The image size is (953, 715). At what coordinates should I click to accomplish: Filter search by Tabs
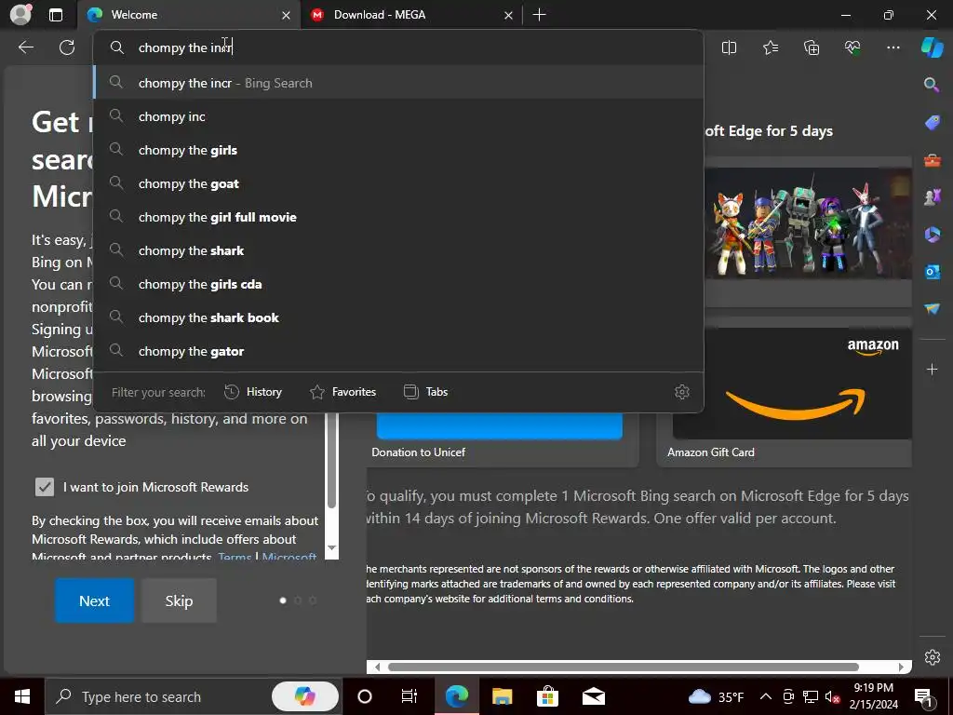426,392
